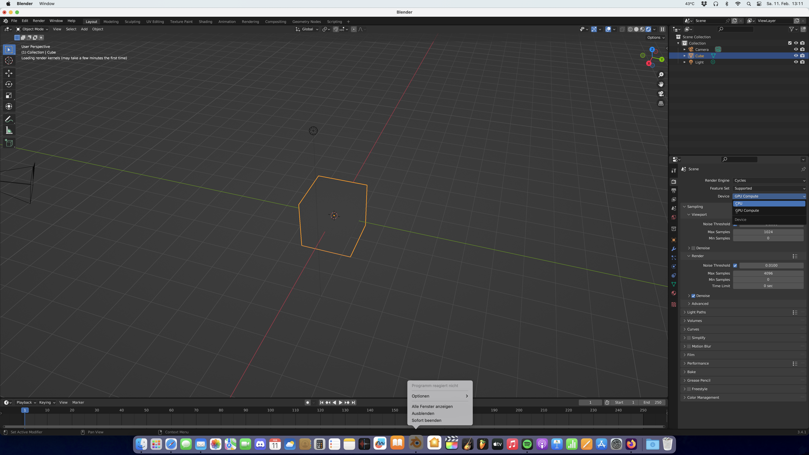Select the Move tool in the toolbar

pos(9,73)
